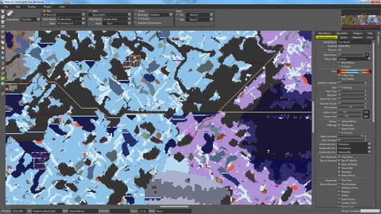Enable the Paint Wall checkbox
381x214 pixels.
tap(177, 20)
